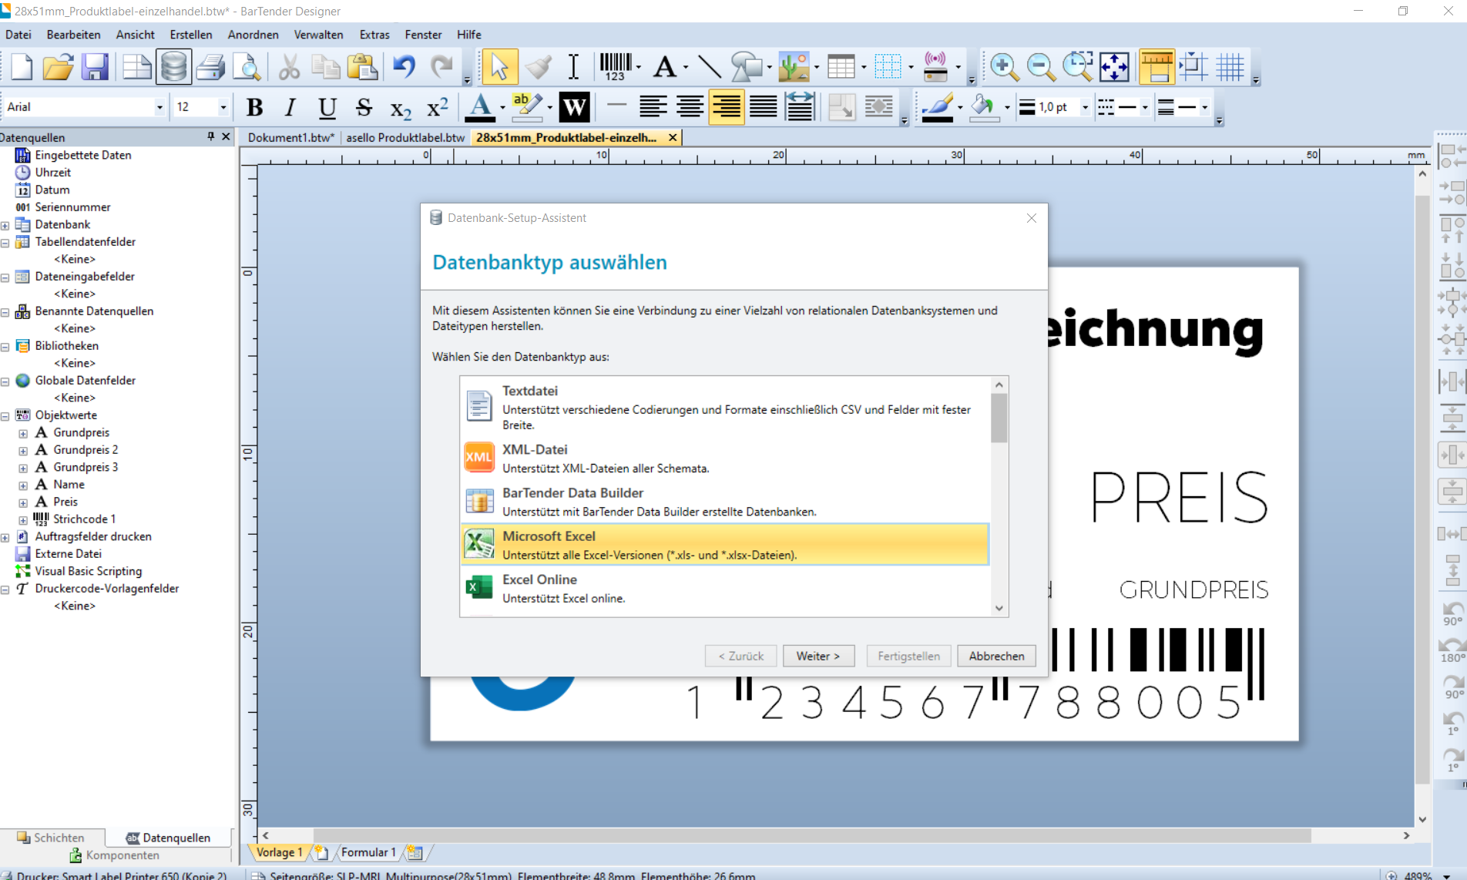Screen dimensions: 1467x880
Task: Click the Weiter > button
Action: (x=817, y=656)
